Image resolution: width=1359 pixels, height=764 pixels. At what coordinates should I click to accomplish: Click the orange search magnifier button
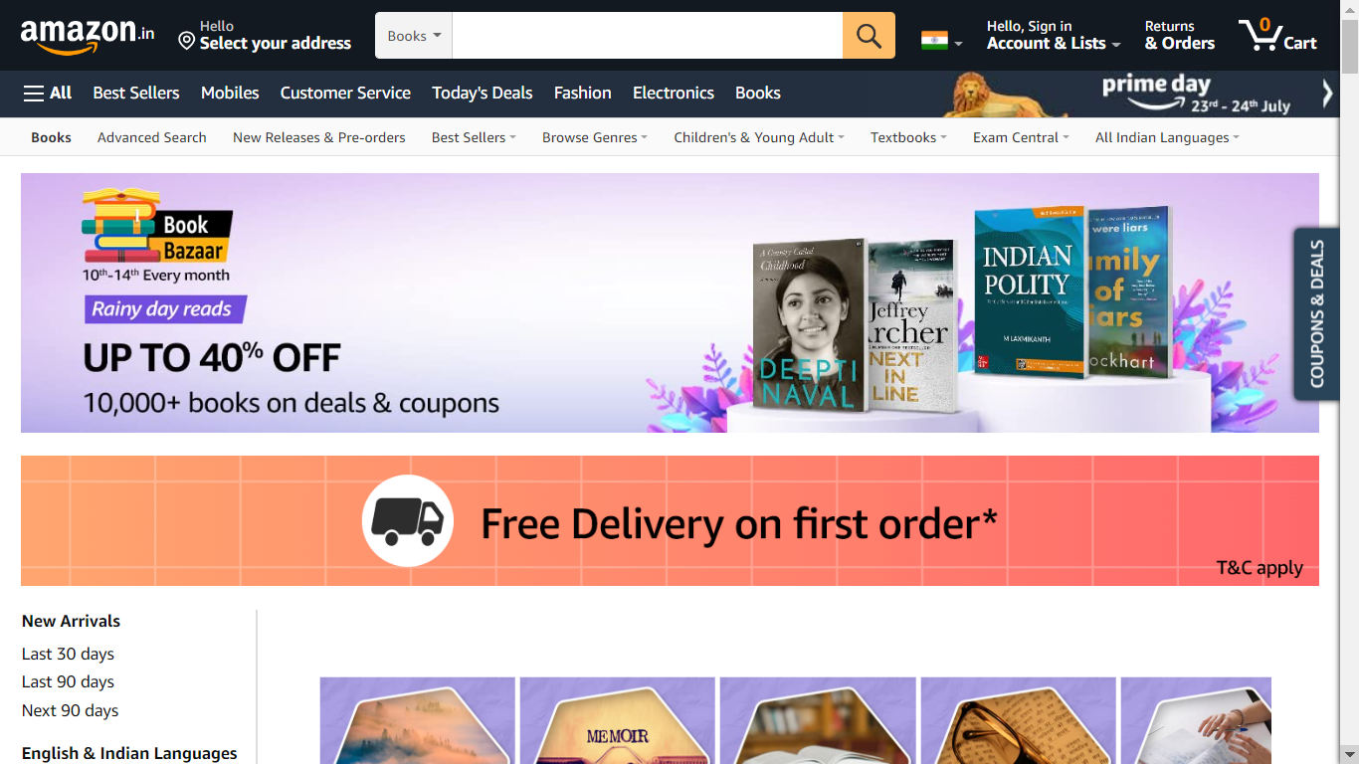(x=869, y=36)
